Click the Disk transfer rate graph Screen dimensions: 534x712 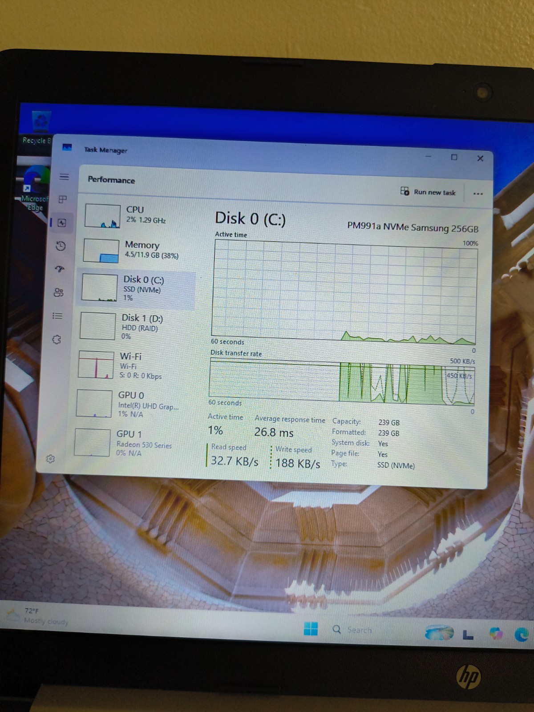[x=341, y=382]
